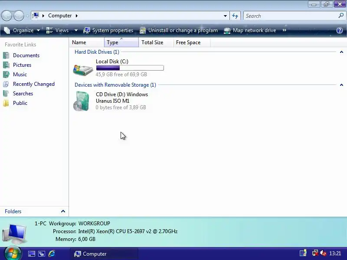
Task: Open Documents in Favorite Links
Action: pos(26,55)
